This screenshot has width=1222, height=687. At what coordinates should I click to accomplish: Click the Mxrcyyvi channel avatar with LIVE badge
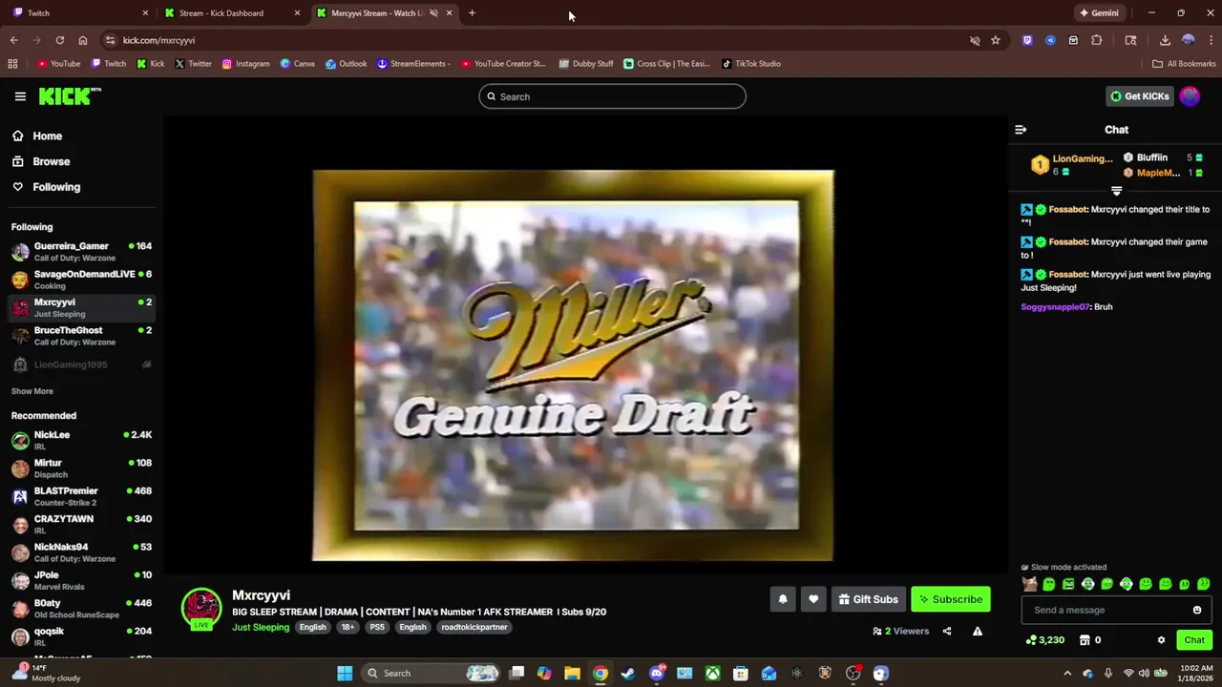point(201,610)
